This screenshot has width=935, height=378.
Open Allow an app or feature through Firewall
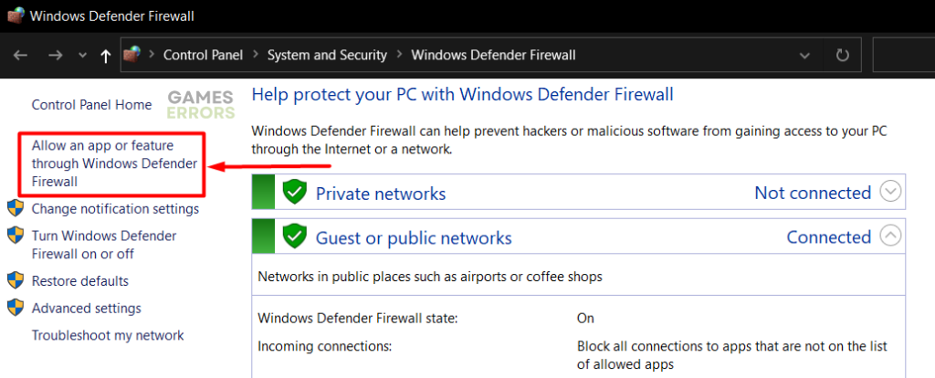pyautogui.click(x=102, y=163)
